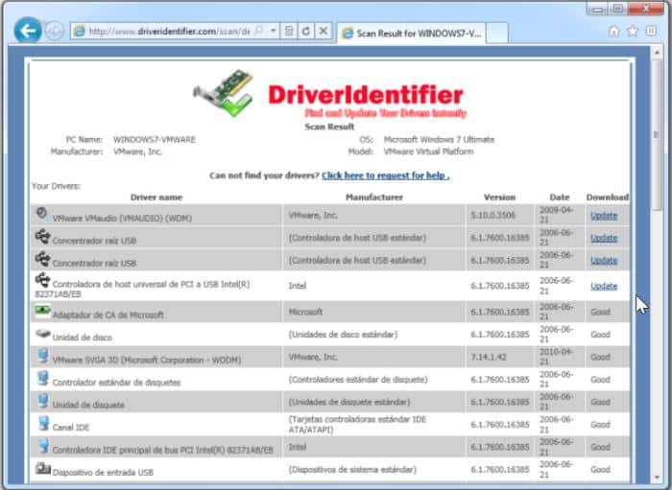Click the VMware SVGA 3D display icon
The width and height of the screenshot is (672, 490).
click(42, 356)
